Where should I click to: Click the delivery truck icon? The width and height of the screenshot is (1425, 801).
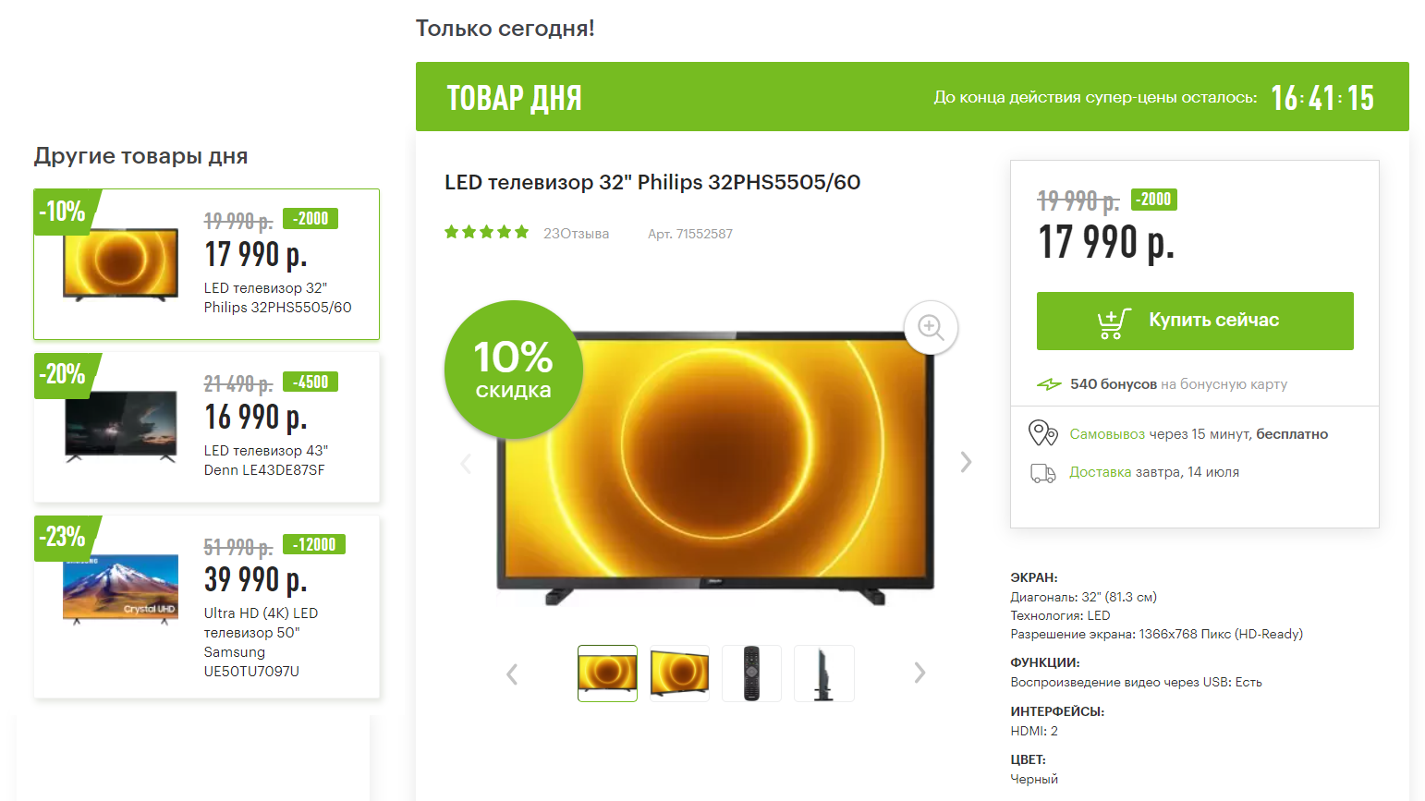click(1043, 473)
